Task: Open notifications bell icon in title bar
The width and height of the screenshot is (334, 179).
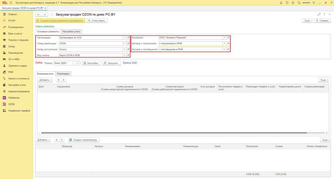Action: [281, 3]
